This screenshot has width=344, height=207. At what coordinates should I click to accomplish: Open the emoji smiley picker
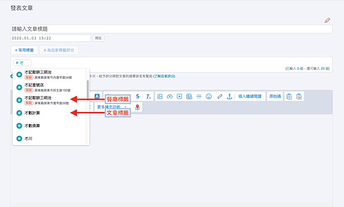pyautogui.click(x=209, y=96)
